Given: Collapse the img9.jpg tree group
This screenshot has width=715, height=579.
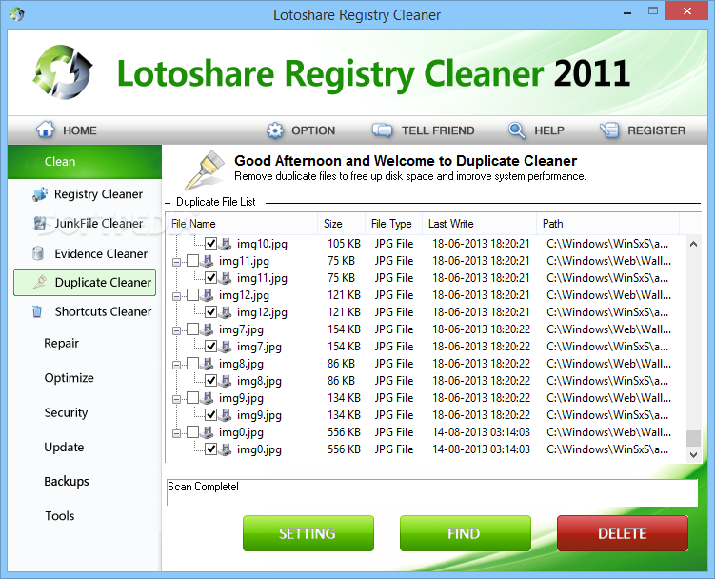Looking at the screenshot, I should click(x=176, y=399).
